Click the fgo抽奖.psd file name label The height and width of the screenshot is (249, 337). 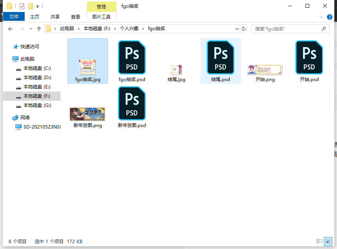click(132, 80)
